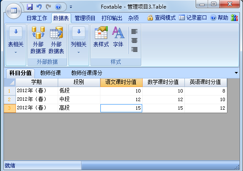Screen dimensions: 243x171
Task: Switch to the 日常工作 ribbon tab
Action: click(x=37, y=18)
